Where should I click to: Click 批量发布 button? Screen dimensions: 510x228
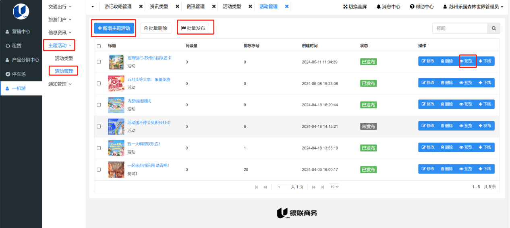pos(193,28)
